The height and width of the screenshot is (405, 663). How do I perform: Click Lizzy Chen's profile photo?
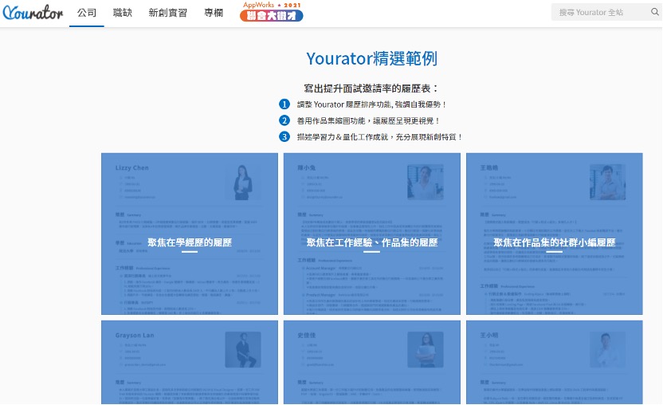[243, 183]
